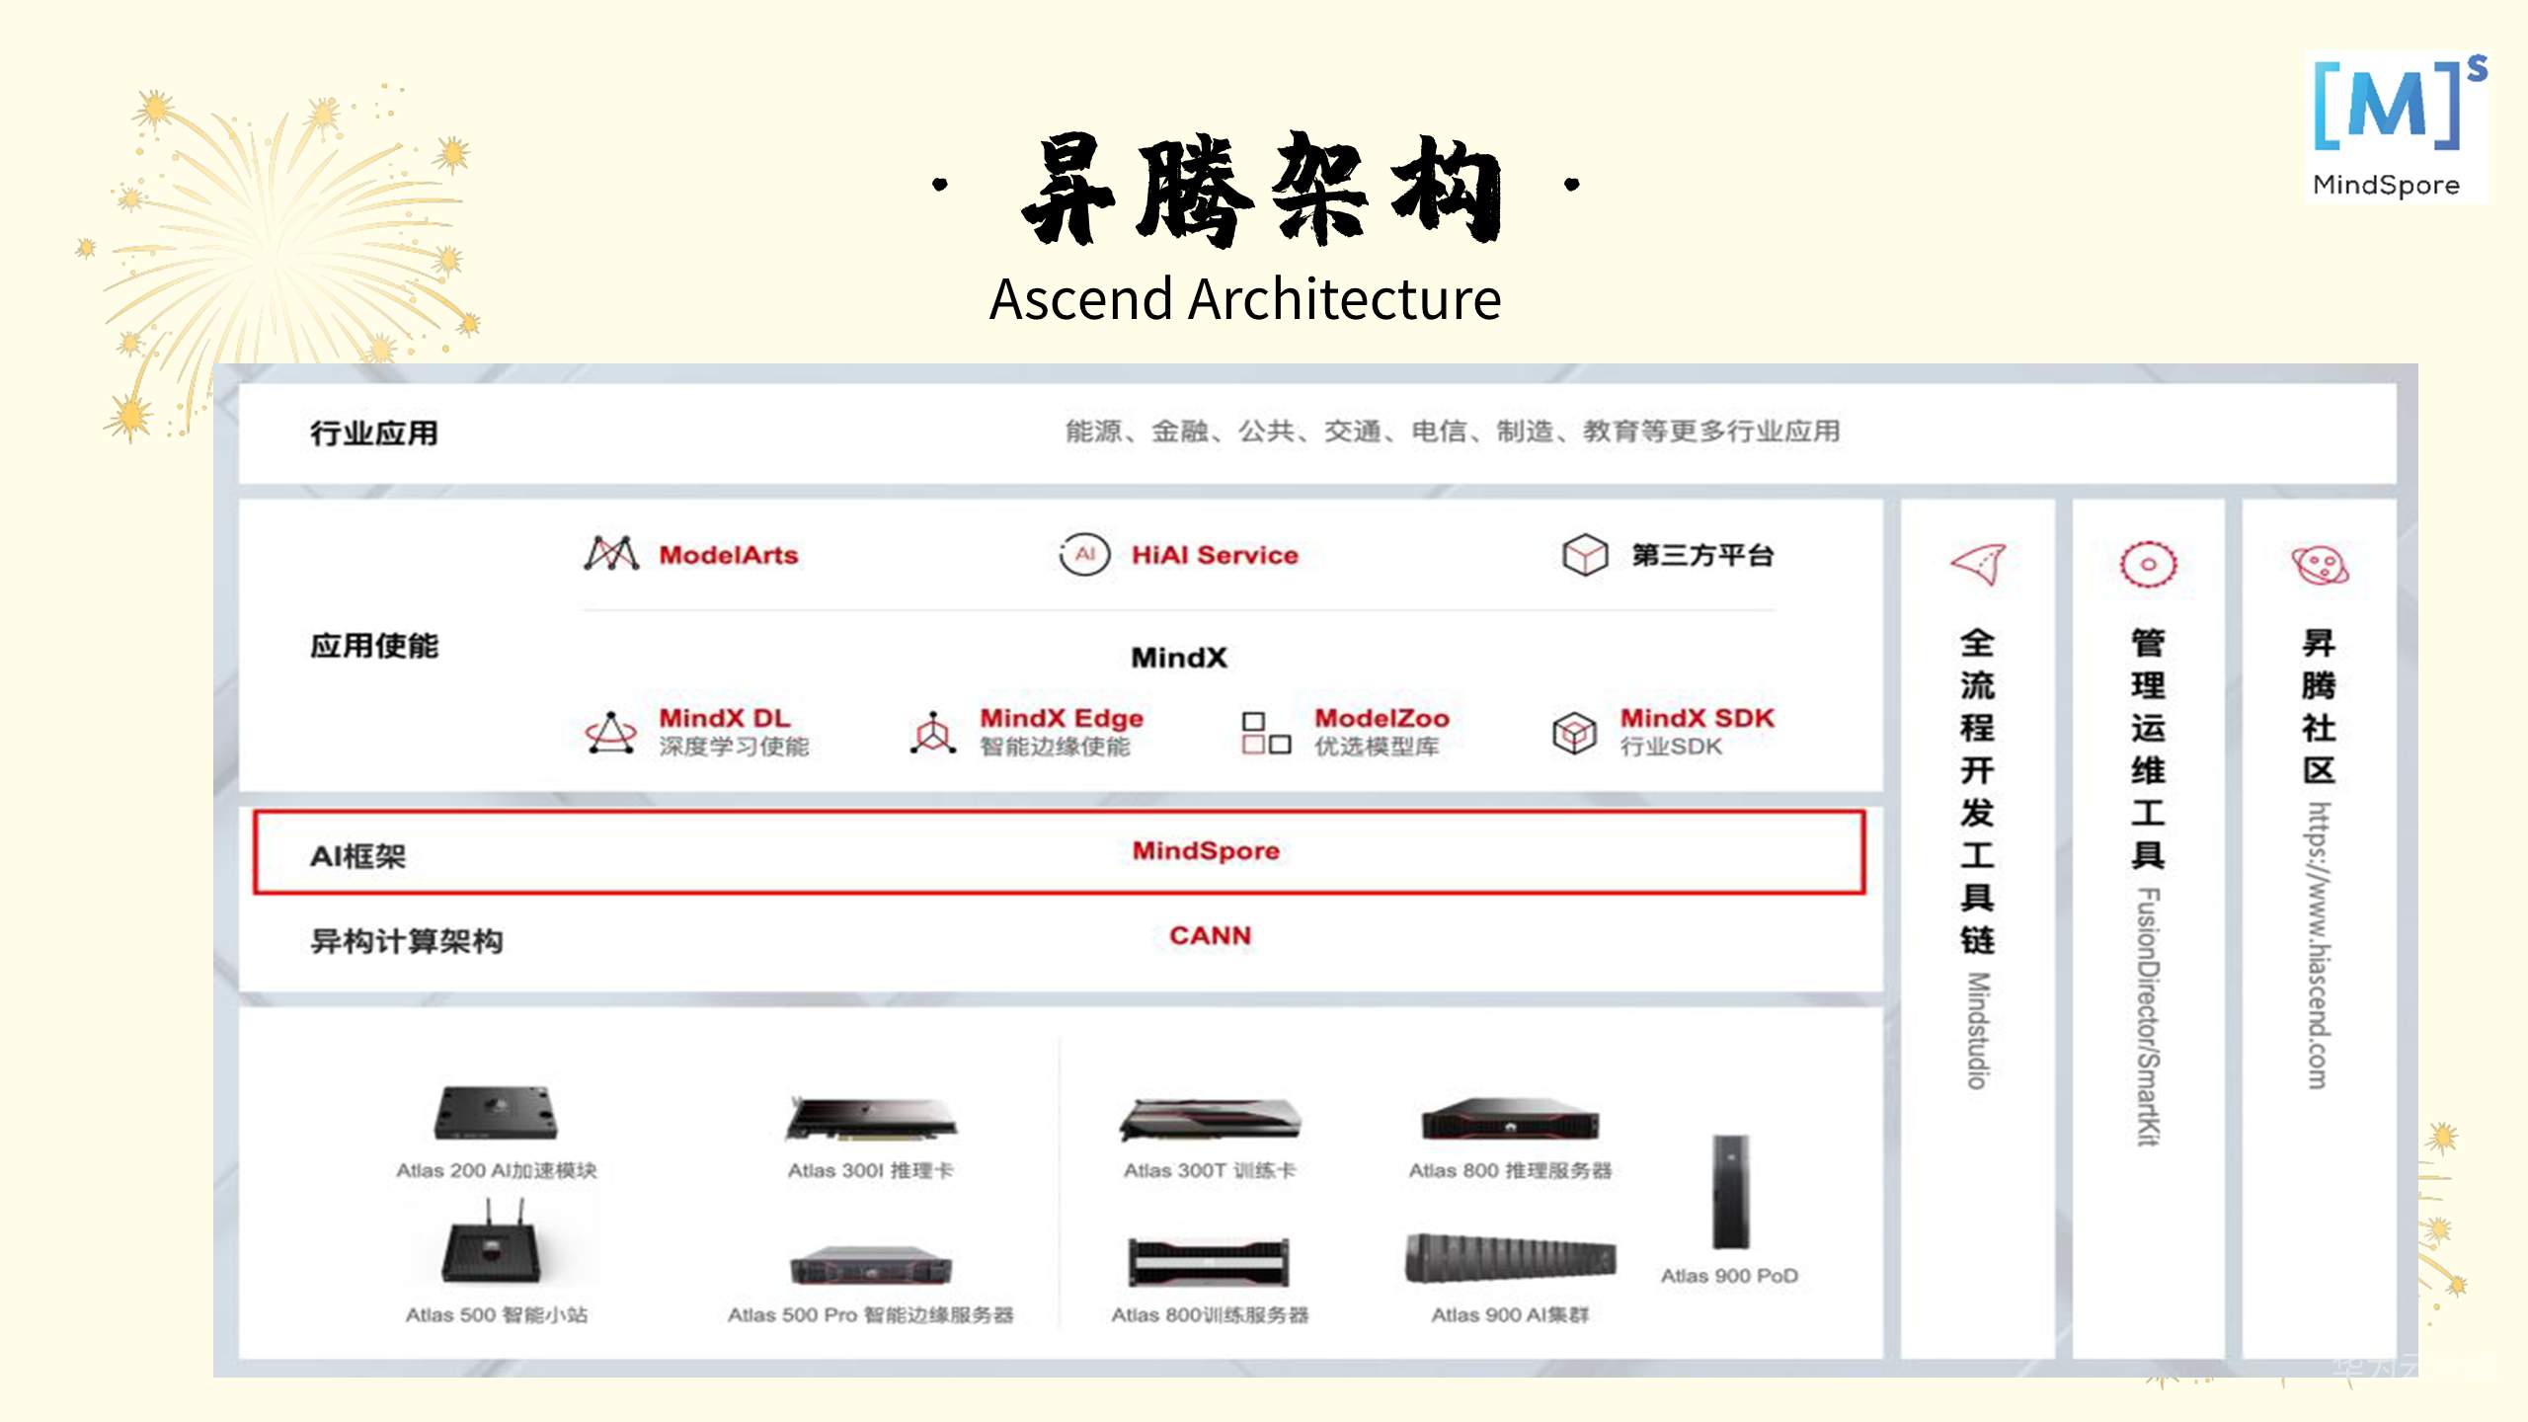Image resolution: width=2528 pixels, height=1422 pixels.
Task: Click the paper plane toolchain icon
Action: click(x=1978, y=564)
